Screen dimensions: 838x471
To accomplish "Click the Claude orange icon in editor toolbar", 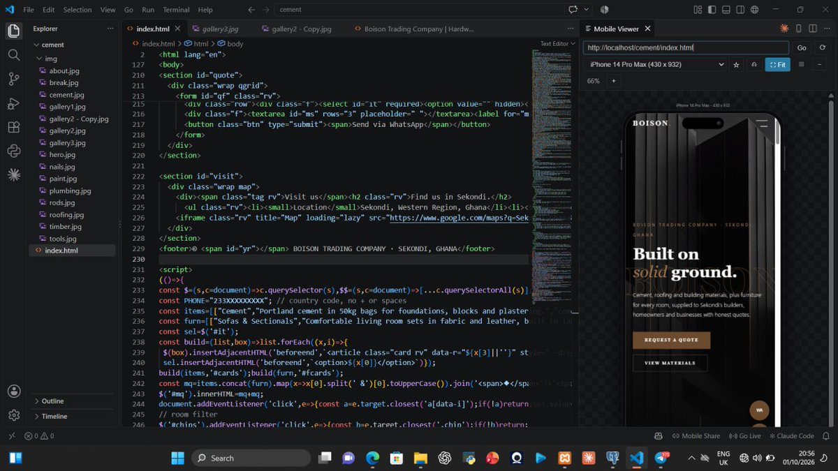I will click(785, 29).
